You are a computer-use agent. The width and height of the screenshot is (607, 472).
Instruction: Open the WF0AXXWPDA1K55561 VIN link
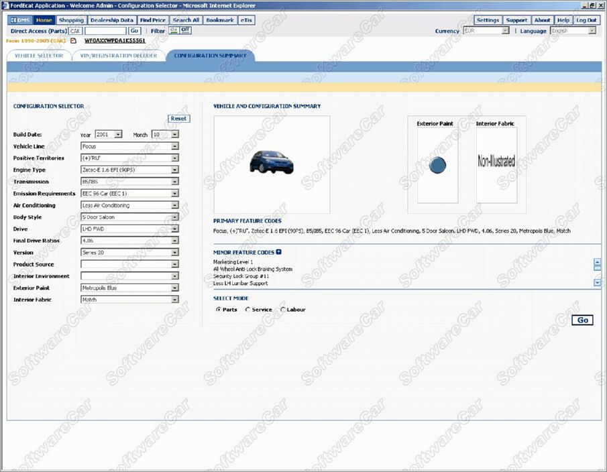tap(115, 40)
